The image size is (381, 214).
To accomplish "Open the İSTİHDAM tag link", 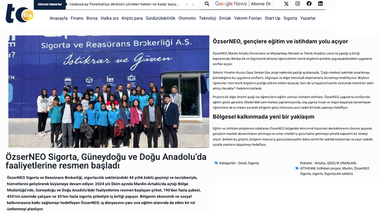I will (x=307, y=168).
